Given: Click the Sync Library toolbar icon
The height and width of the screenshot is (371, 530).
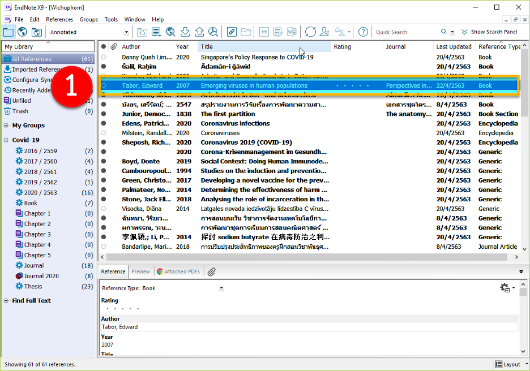Looking at the screenshot, I should [x=310, y=32].
